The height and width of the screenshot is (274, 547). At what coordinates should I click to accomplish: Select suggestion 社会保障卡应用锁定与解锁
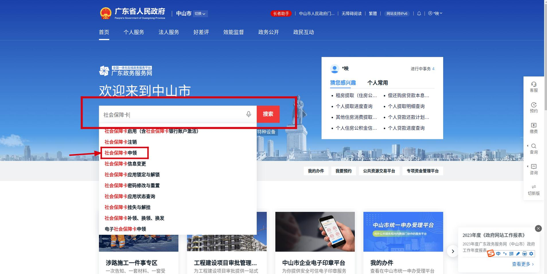132,174
